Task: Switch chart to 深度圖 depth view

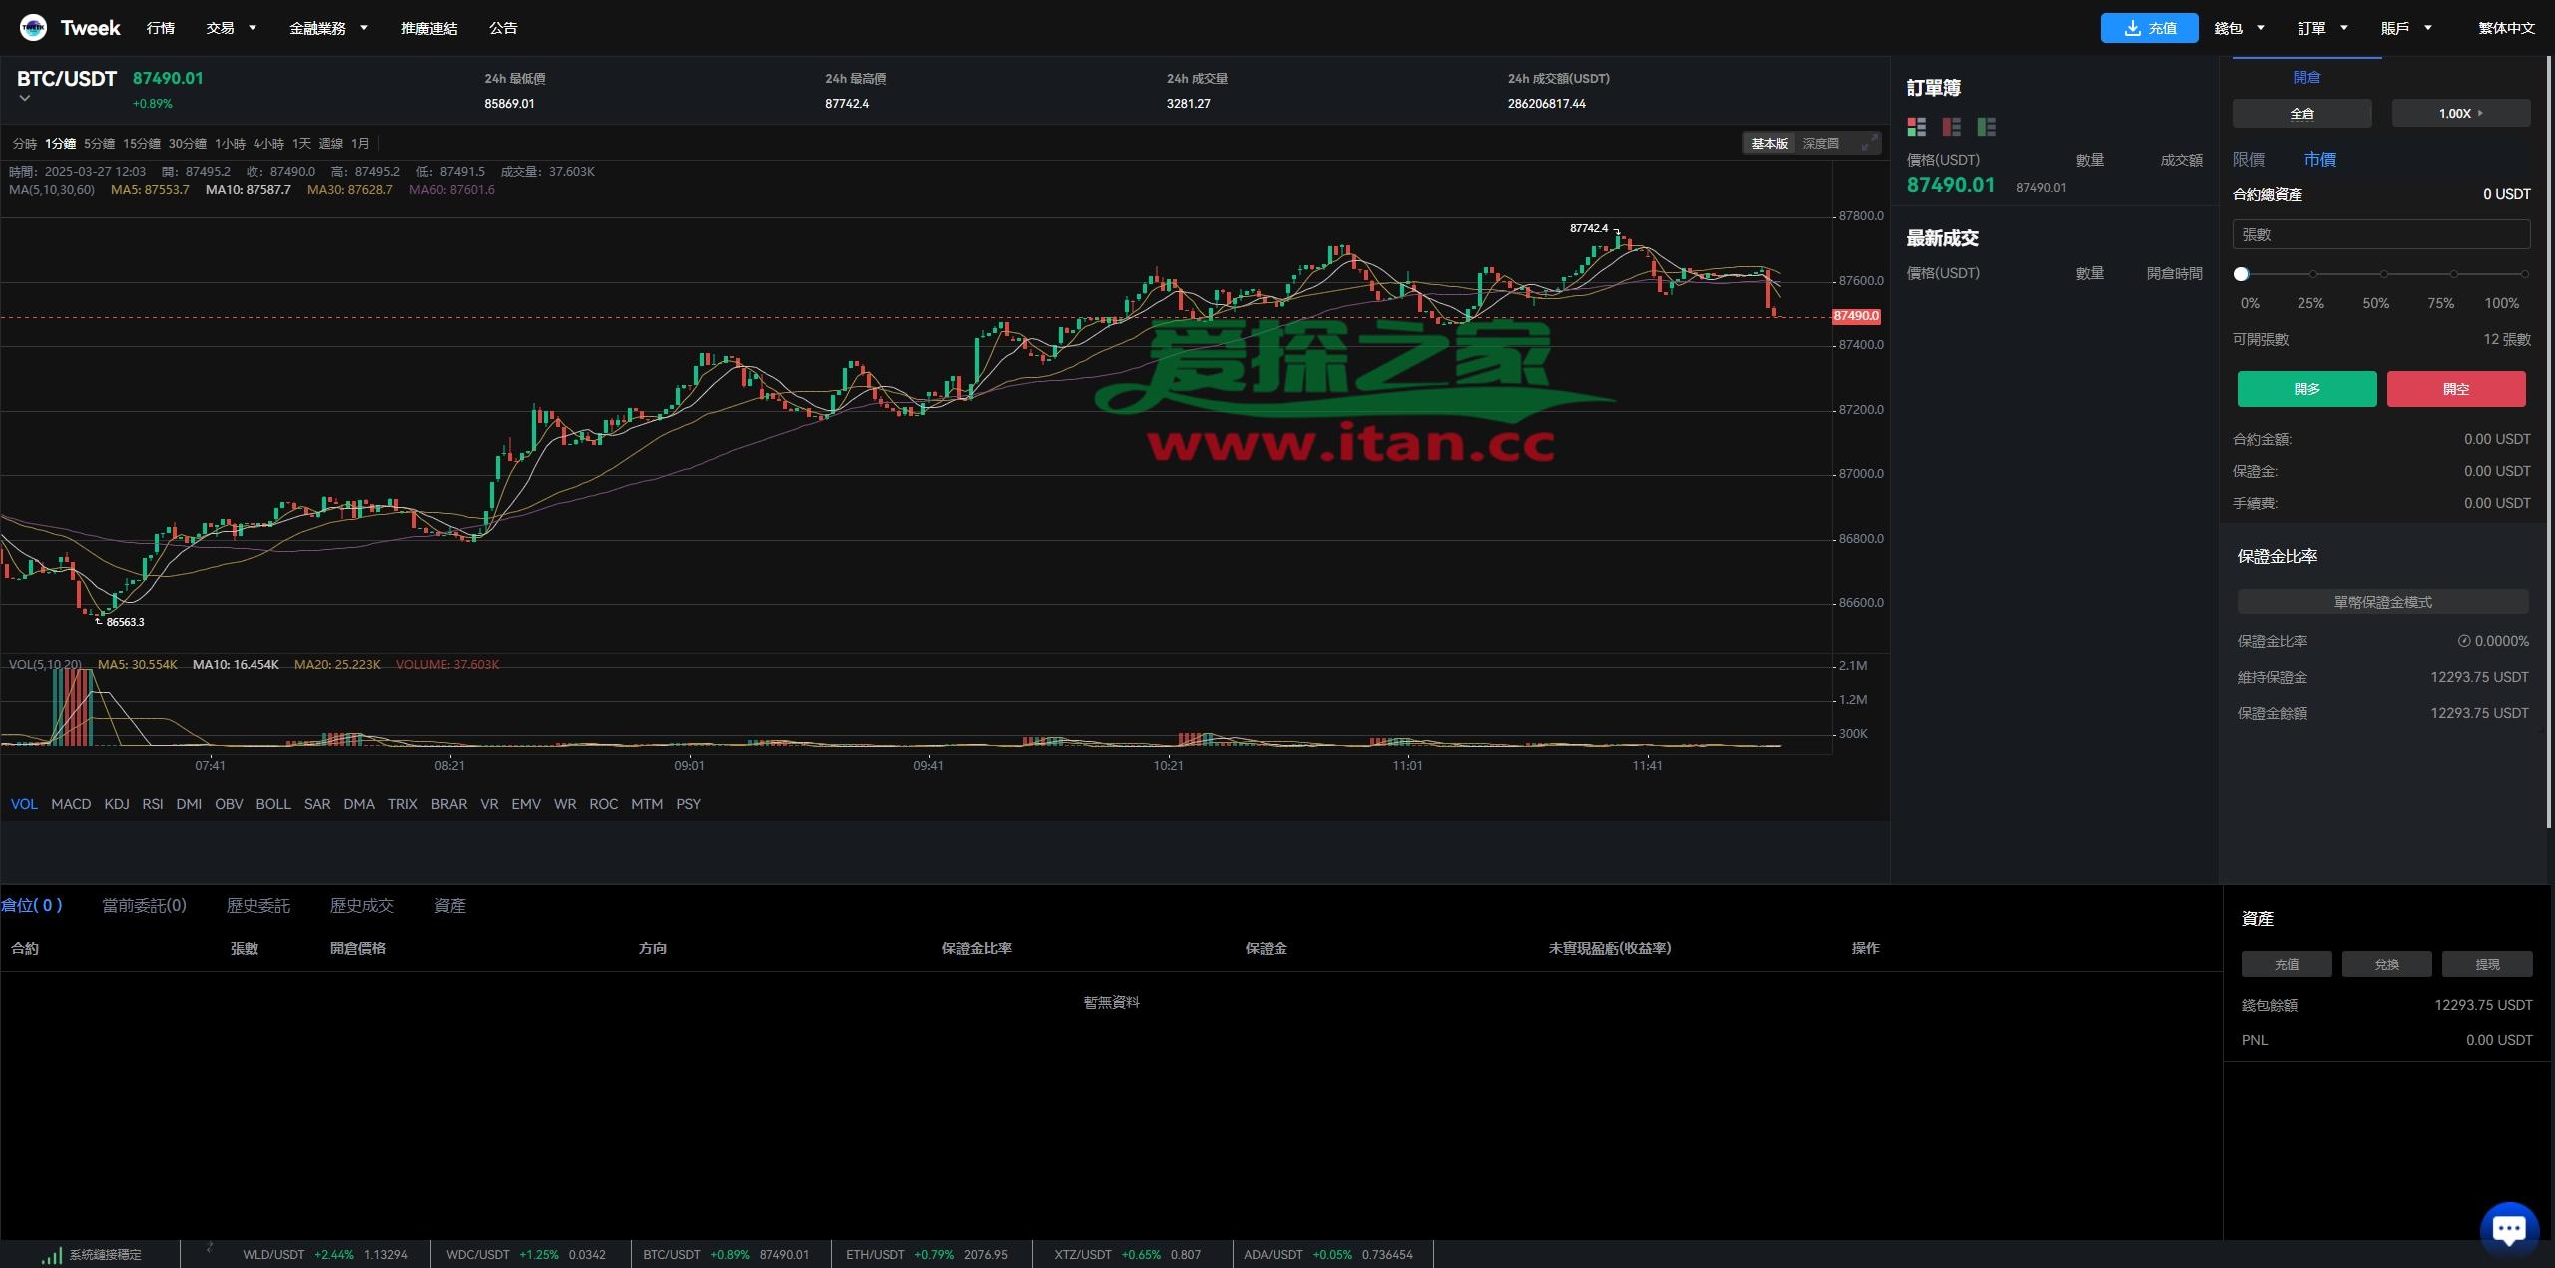Action: tap(1820, 144)
